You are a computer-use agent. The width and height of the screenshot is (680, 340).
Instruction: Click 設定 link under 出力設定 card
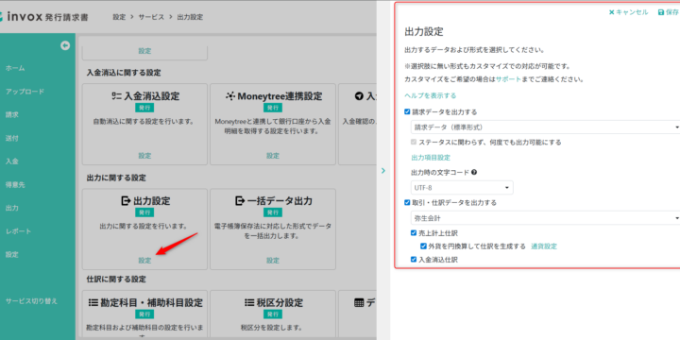pos(144,261)
